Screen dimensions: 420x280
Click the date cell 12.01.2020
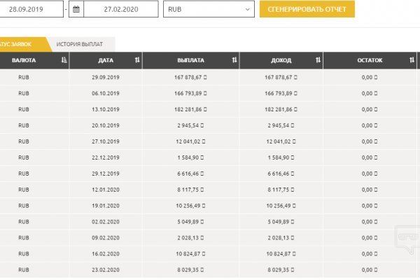pos(106,189)
